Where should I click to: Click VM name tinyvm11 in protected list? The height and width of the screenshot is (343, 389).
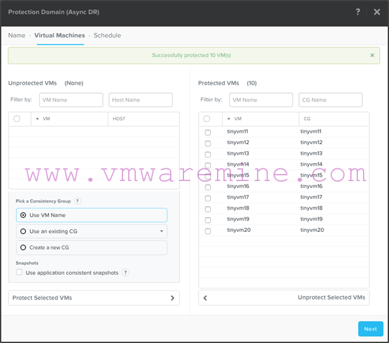coord(237,131)
